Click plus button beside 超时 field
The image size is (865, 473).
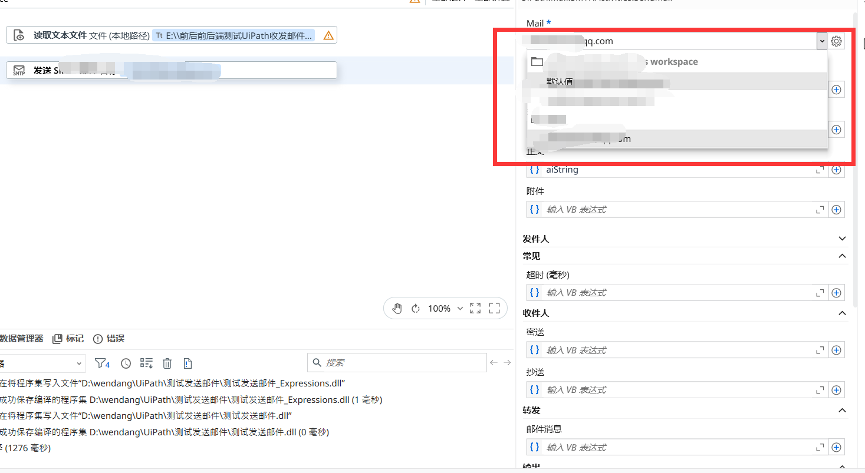[836, 293]
